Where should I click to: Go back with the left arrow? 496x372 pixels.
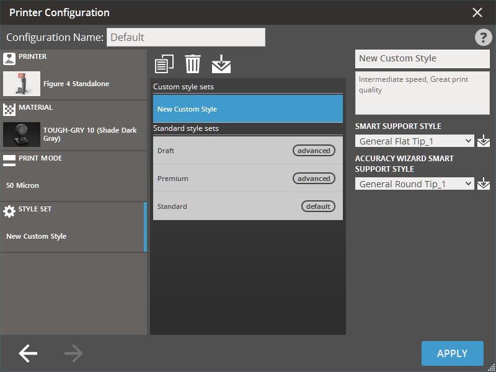(28, 353)
